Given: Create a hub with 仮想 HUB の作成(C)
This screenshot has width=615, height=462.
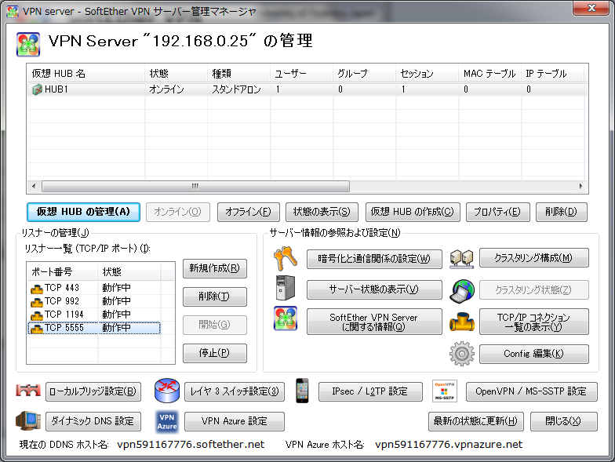Looking at the screenshot, I should click(413, 212).
